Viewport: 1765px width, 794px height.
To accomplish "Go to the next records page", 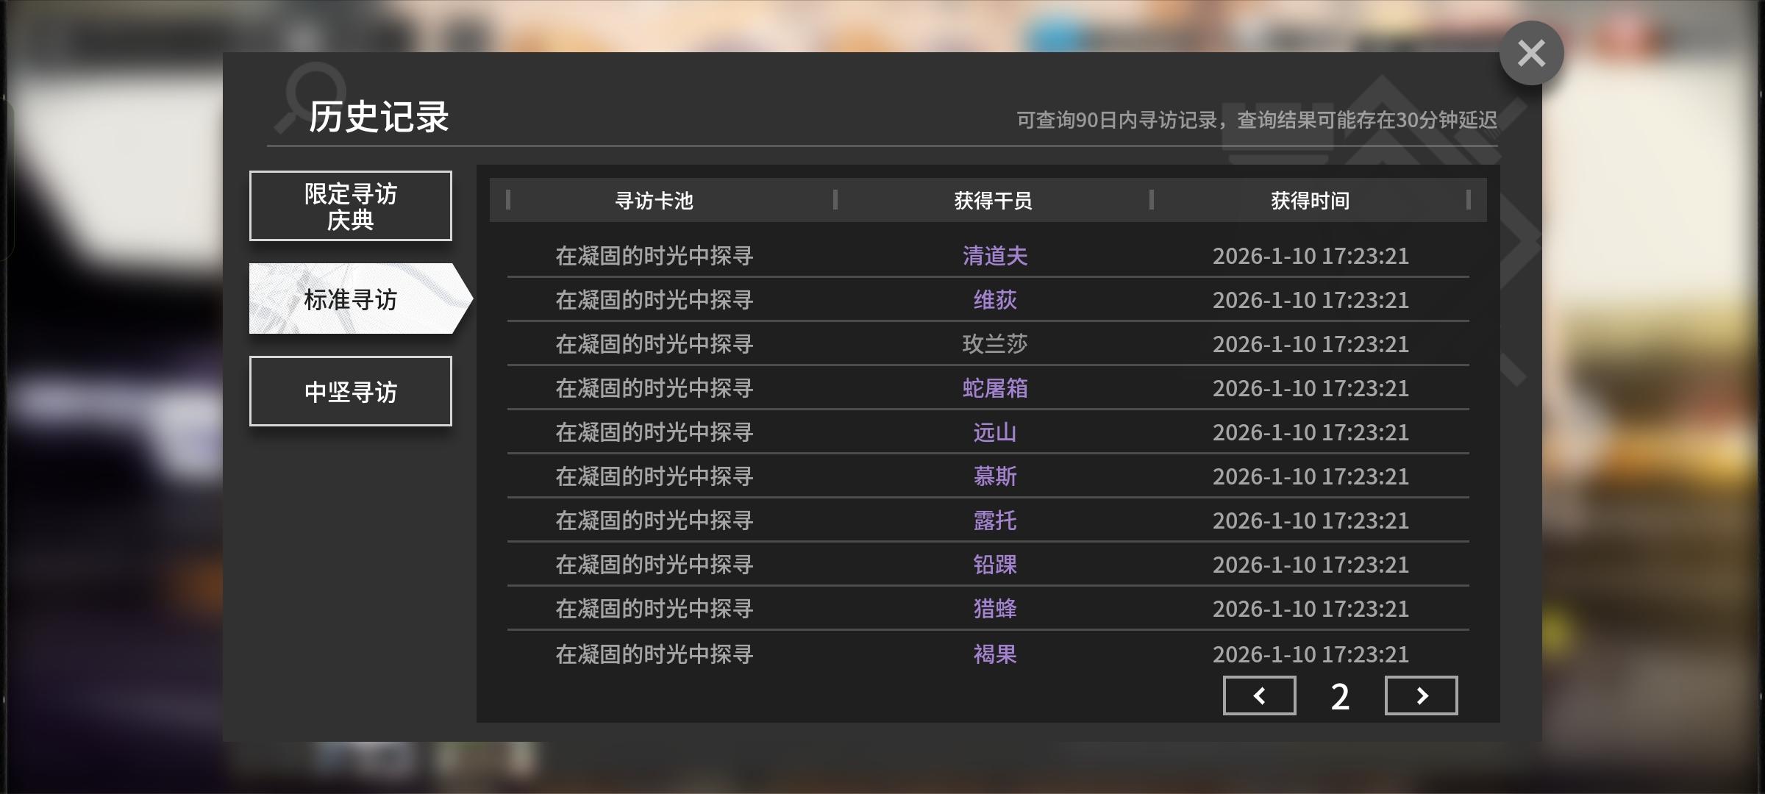I will (x=1421, y=695).
